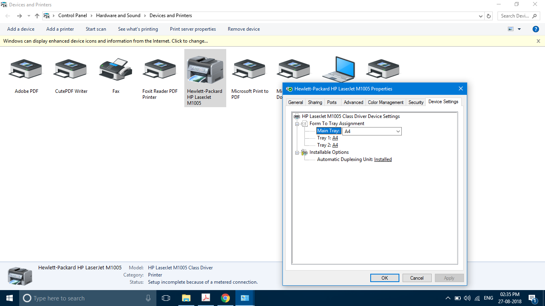Screen dimensions: 545x306
Task: Dismiss the yellow information bar
Action: pyautogui.click(x=538, y=41)
